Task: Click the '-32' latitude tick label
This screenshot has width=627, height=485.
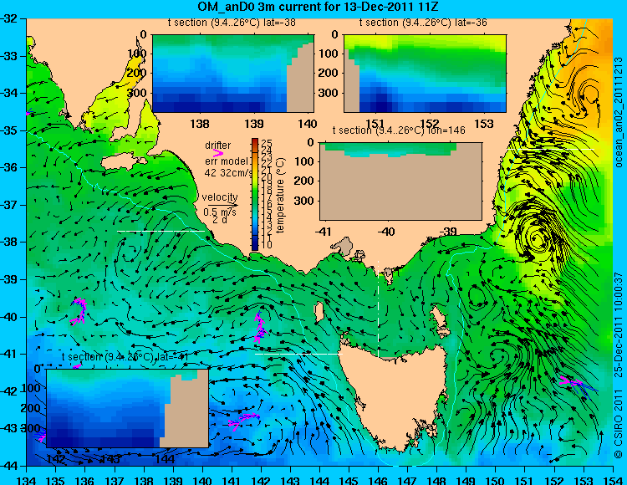Action: 8,18
